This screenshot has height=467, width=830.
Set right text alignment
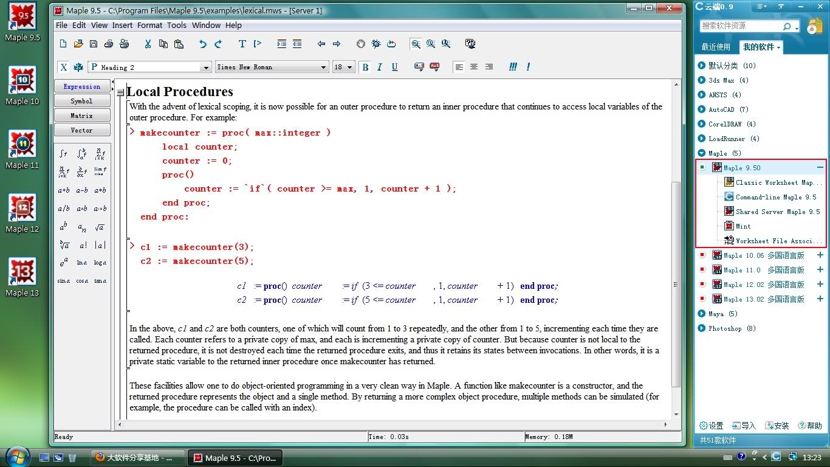point(489,67)
